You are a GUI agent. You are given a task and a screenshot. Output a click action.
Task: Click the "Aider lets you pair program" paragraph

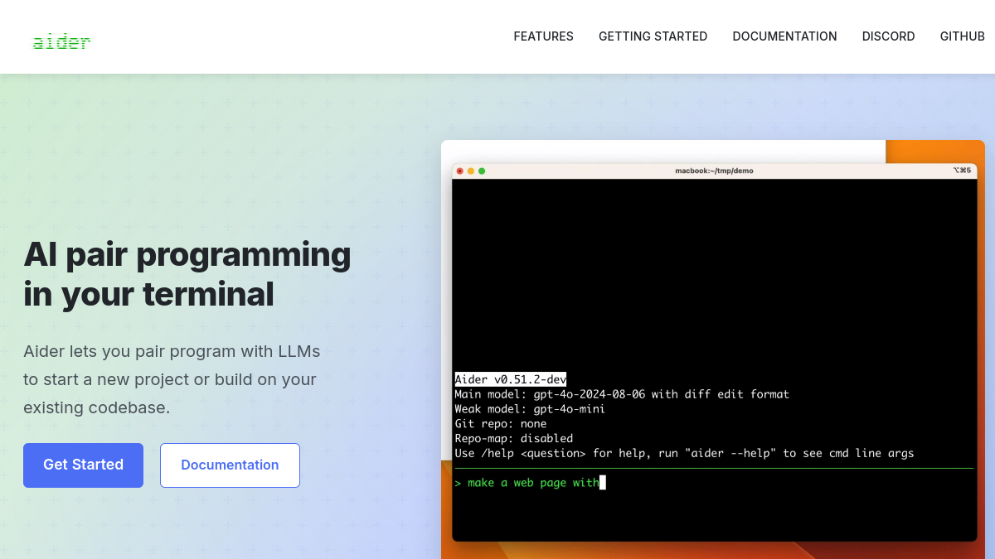tap(172, 379)
